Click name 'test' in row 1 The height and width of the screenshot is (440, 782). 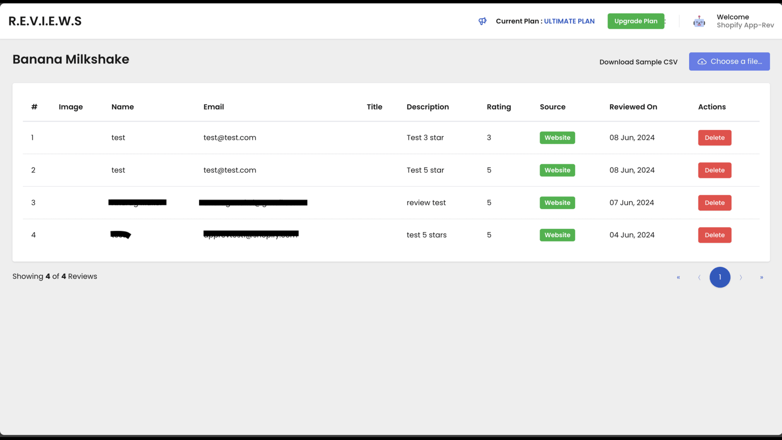(118, 138)
